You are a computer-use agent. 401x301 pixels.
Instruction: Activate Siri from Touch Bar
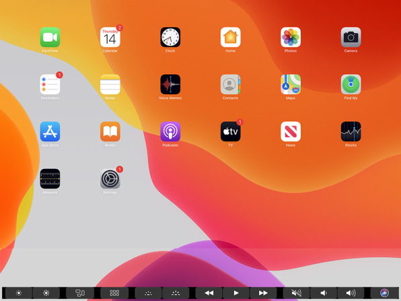pyautogui.click(x=384, y=293)
